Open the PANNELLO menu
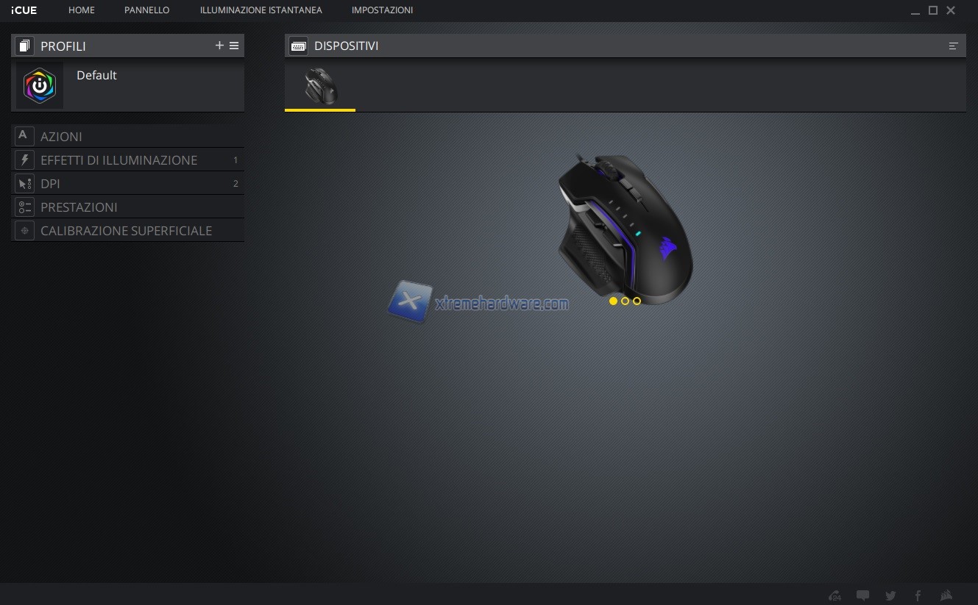978x605 pixels. pos(146,10)
